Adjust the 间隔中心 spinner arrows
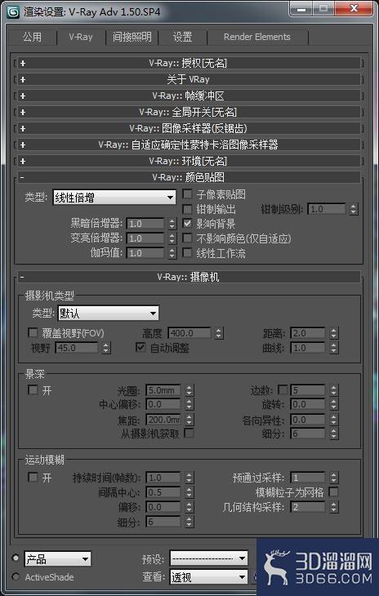Image resolution: width=379 pixels, height=596 pixels. tap(189, 492)
